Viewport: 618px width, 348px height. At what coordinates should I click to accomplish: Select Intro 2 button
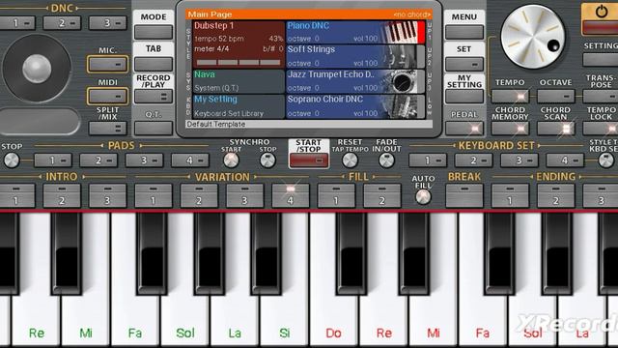point(62,195)
